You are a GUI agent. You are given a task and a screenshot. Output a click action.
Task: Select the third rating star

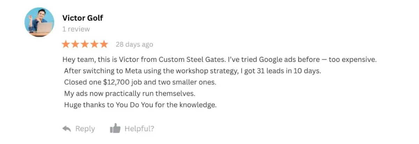click(85, 44)
